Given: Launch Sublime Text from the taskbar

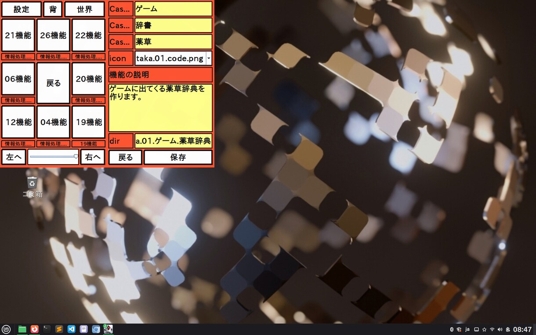Looking at the screenshot, I should (x=59, y=329).
